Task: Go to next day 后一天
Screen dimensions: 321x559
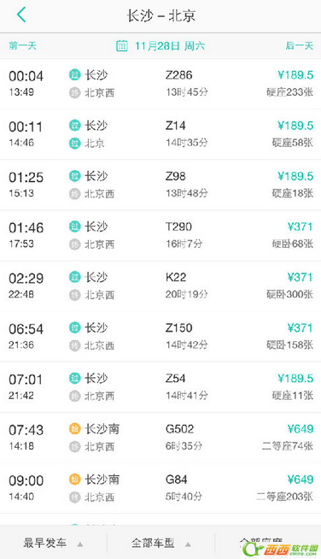Action: (x=300, y=45)
